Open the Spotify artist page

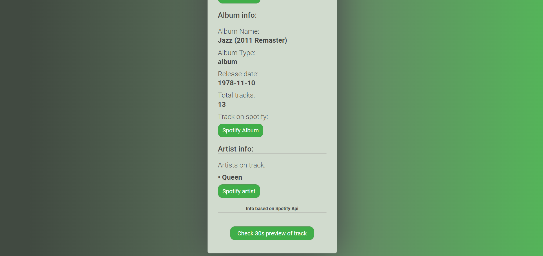coord(239,191)
